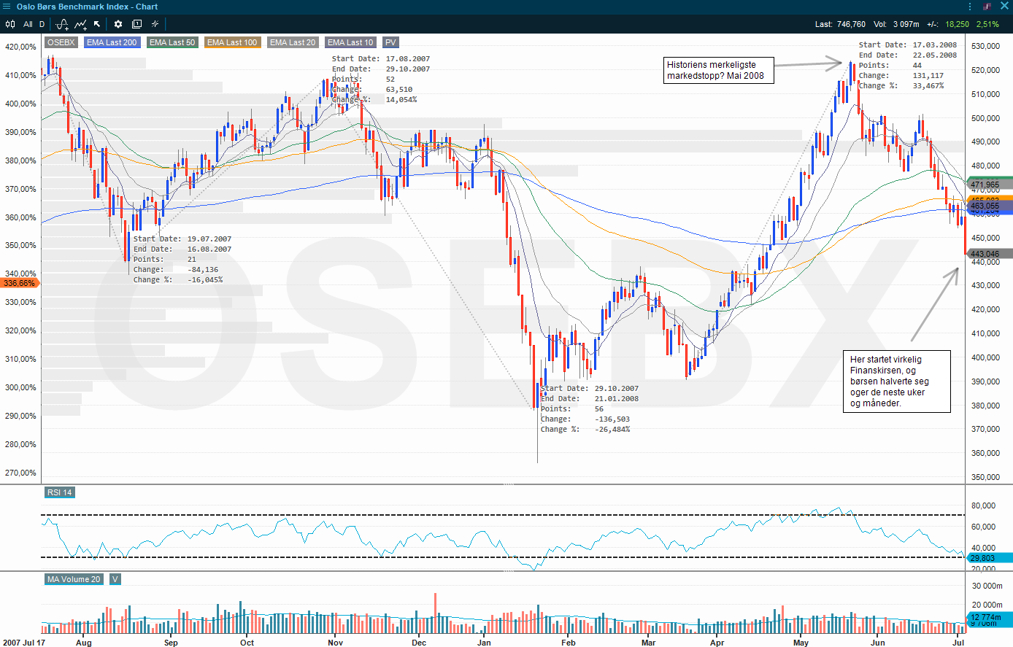
Task: Click the PV legend tag
Action: (390, 42)
